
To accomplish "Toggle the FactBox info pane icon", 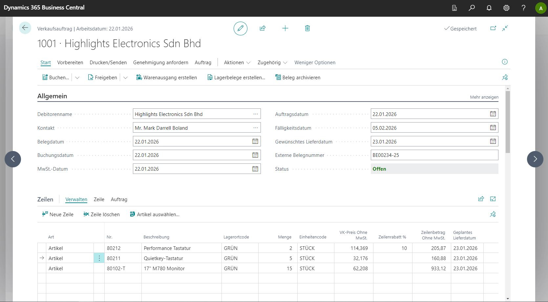I will tap(505, 62).
